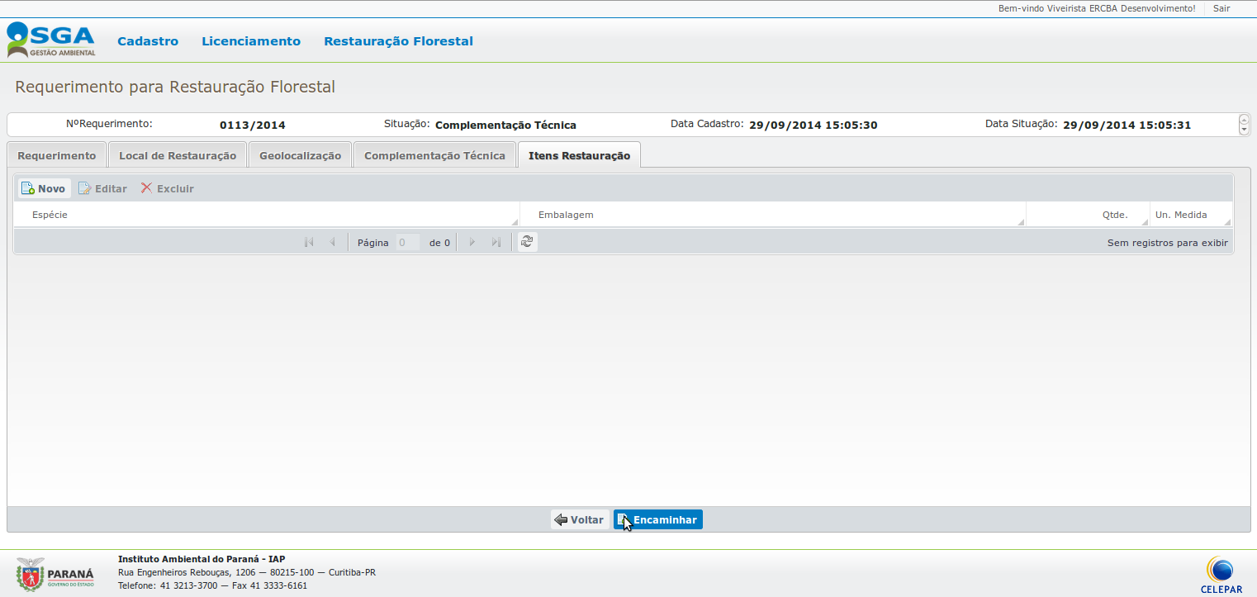Open the Licenciamento menu

coord(251,41)
